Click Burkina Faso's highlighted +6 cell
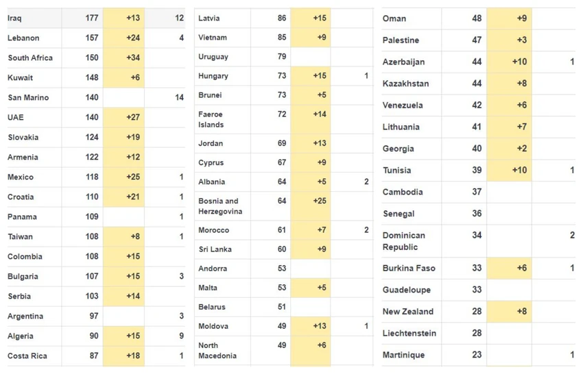Viewport: 583px width, 374px height. pyautogui.click(x=509, y=268)
